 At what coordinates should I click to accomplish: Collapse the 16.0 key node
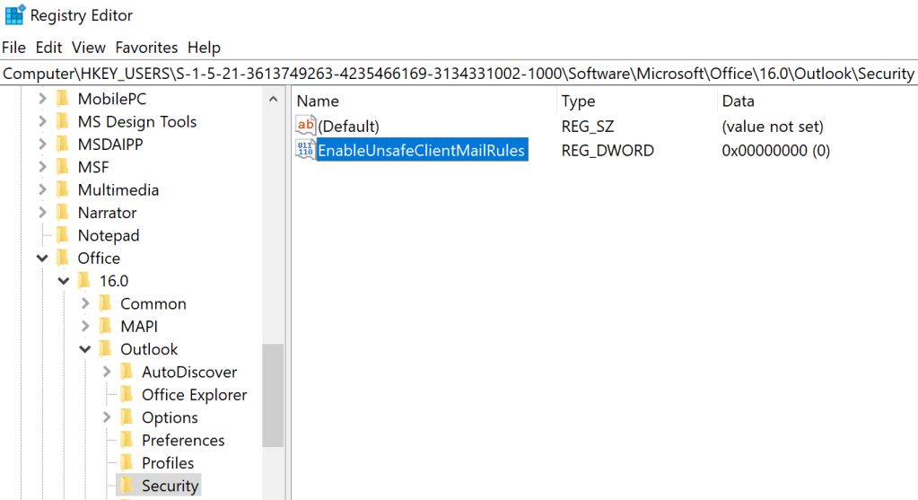63,281
